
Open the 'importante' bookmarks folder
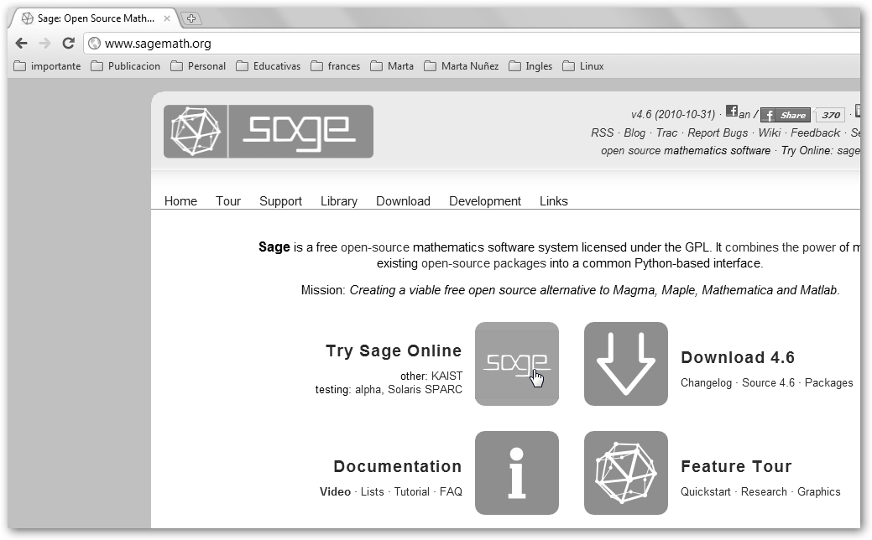point(48,66)
